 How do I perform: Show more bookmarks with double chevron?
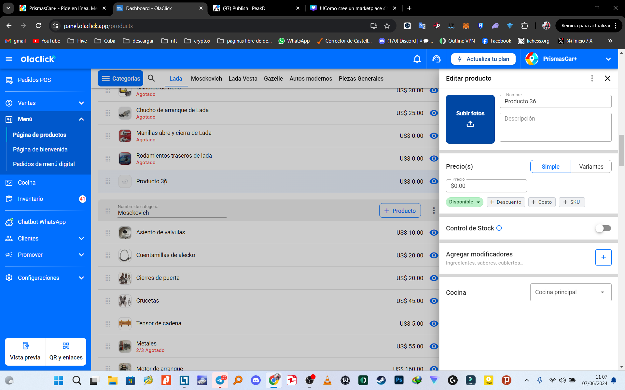coord(610,41)
